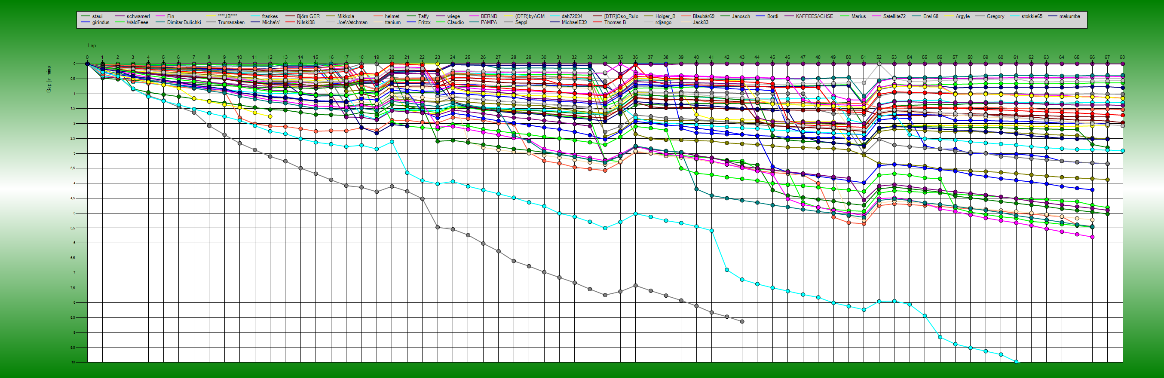Select the Trumanaken legend label
Viewport: 1164px width, 378px height.
(x=231, y=23)
